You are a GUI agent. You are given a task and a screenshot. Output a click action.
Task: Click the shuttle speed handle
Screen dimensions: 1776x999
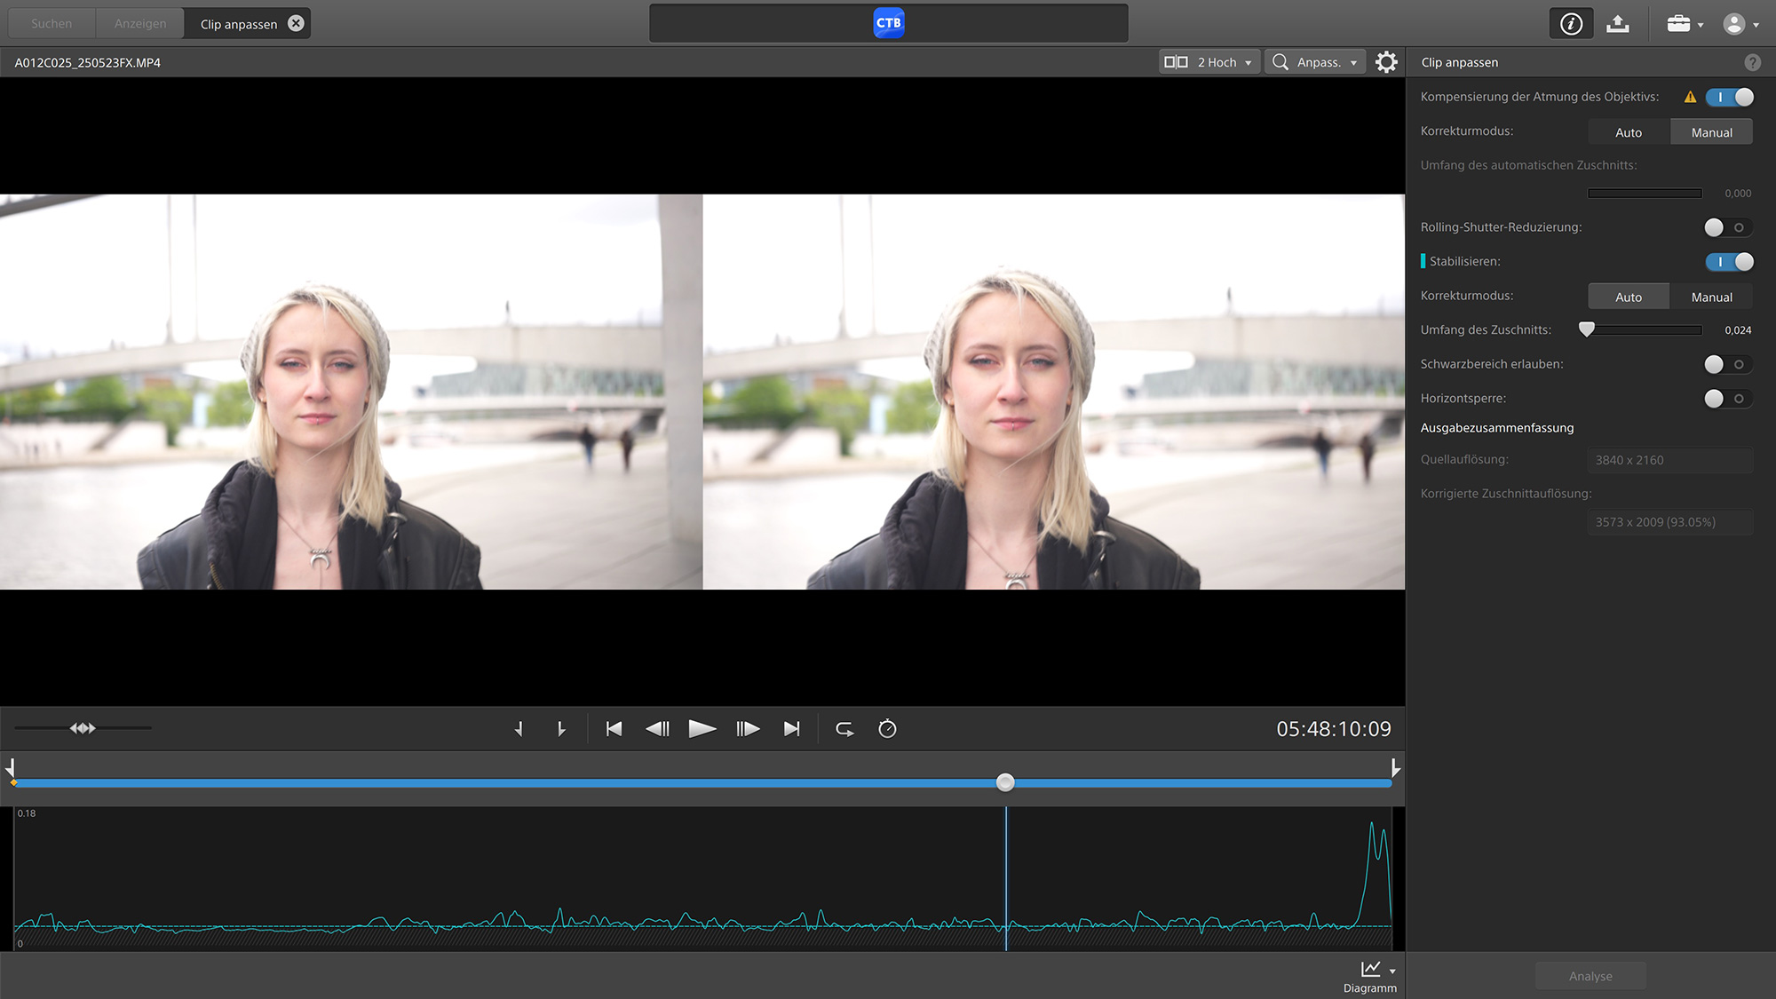tap(83, 728)
